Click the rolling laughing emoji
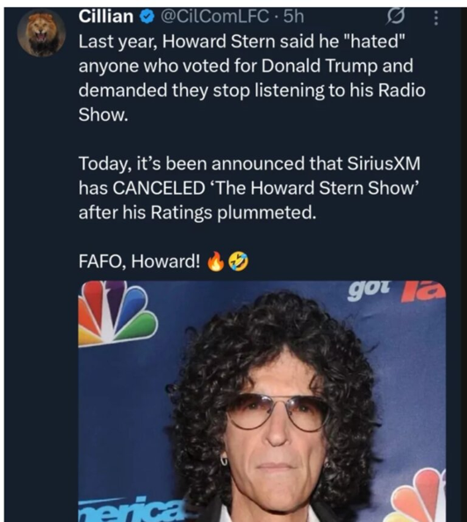 click(x=239, y=261)
